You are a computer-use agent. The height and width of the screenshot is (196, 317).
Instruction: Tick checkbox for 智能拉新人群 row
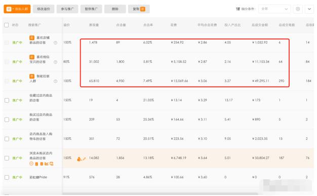7,81
